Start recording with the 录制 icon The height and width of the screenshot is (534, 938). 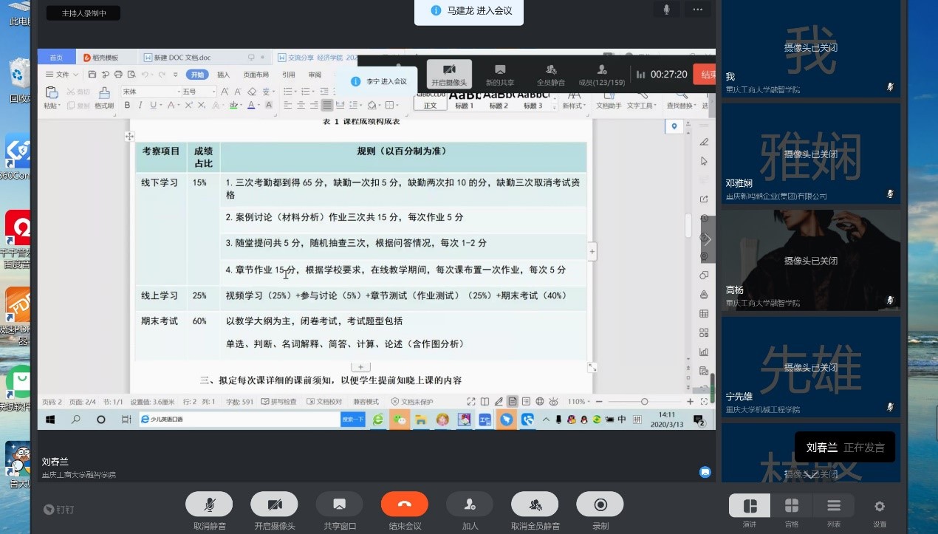[x=600, y=504]
